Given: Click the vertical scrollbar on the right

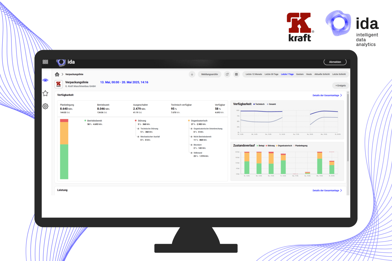Looking at the screenshot, I should tap(348, 128).
